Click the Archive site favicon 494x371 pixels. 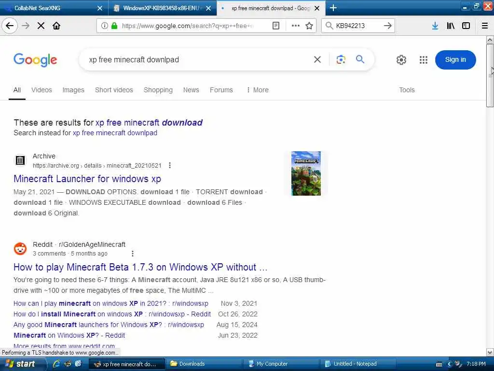pos(20,160)
